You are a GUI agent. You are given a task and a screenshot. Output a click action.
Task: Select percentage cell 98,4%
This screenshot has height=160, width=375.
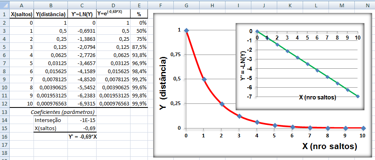pos(139,72)
